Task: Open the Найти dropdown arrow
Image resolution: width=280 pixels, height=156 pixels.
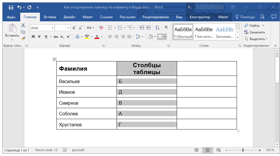Action: pos(263,26)
